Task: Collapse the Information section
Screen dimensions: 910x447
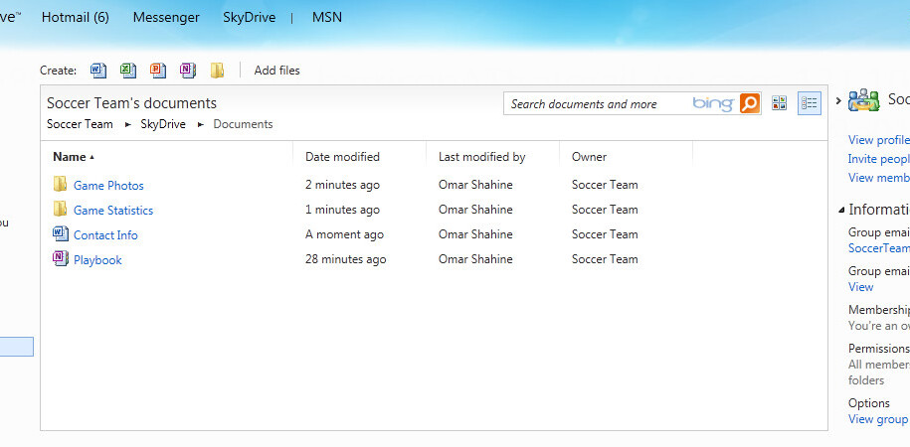Action: (x=840, y=211)
